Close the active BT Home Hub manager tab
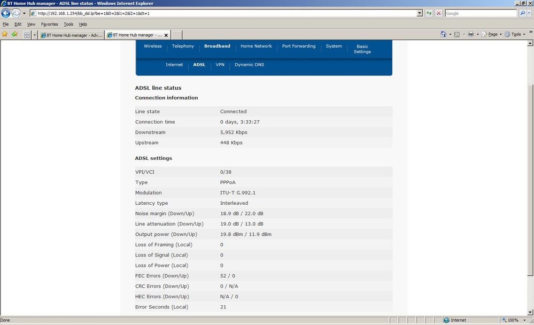 point(166,35)
